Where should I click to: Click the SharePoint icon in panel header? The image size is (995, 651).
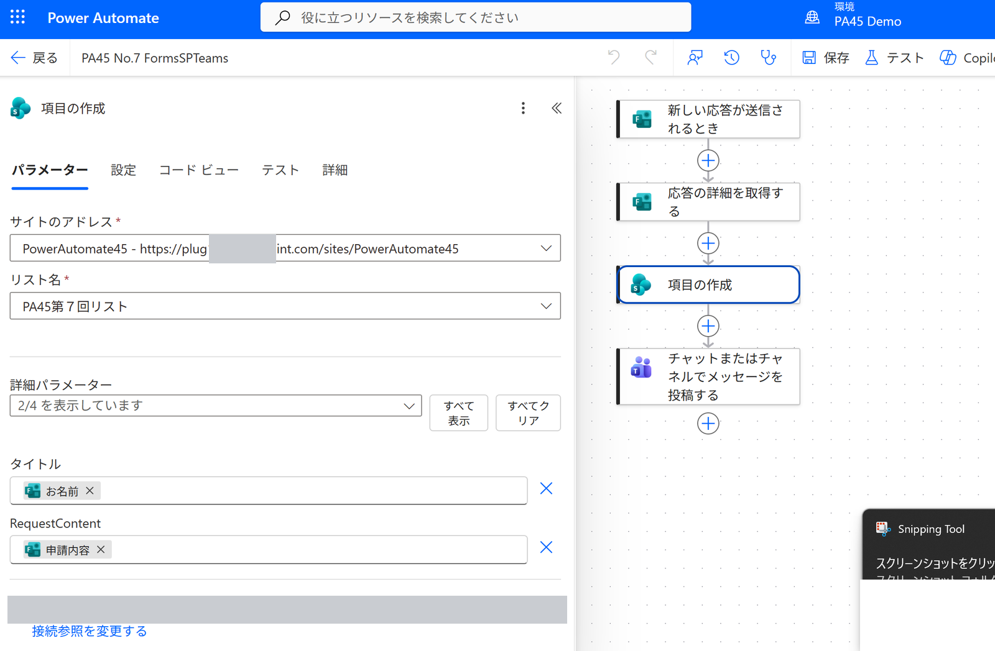(21, 108)
